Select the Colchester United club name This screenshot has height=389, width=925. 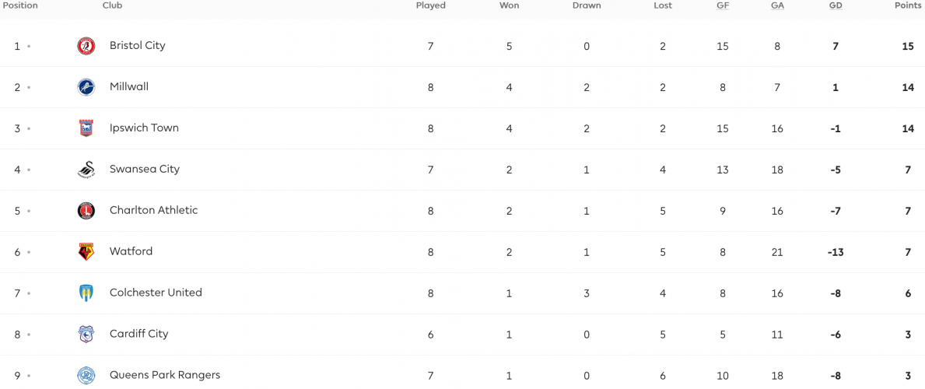[x=156, y=293]
